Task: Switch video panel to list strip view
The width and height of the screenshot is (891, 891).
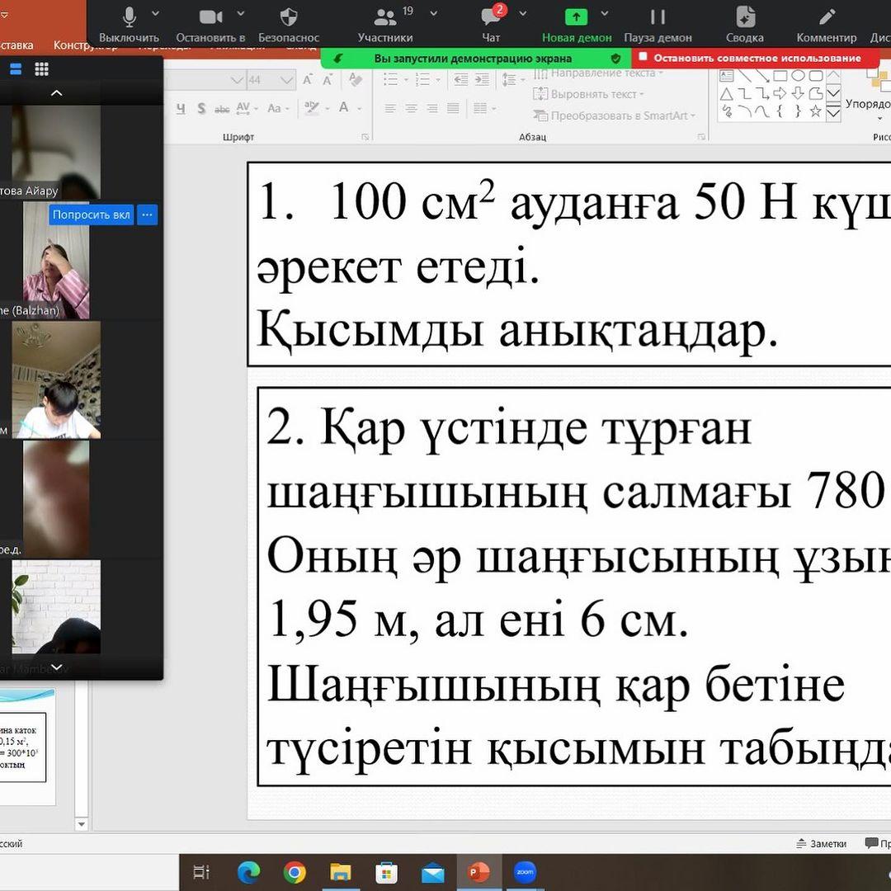Action: pos(16,69)
